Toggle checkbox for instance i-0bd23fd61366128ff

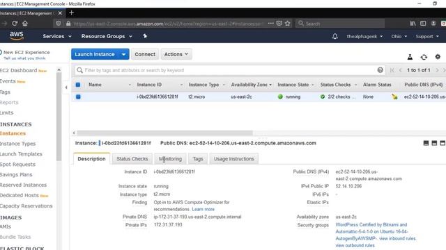point(78,97)
